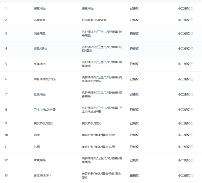Click help icon in 洁面 row

(192, 147)
